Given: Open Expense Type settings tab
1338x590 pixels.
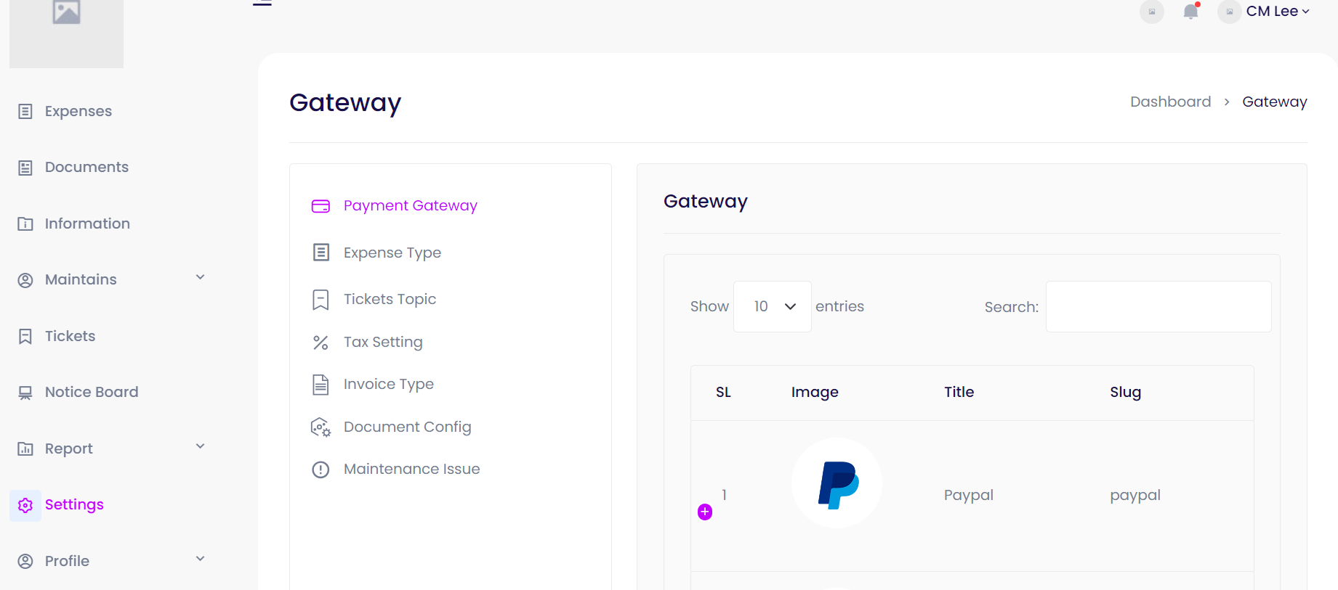Looking at the screenshot, I should pyautogui.click(x=392, y=253).
